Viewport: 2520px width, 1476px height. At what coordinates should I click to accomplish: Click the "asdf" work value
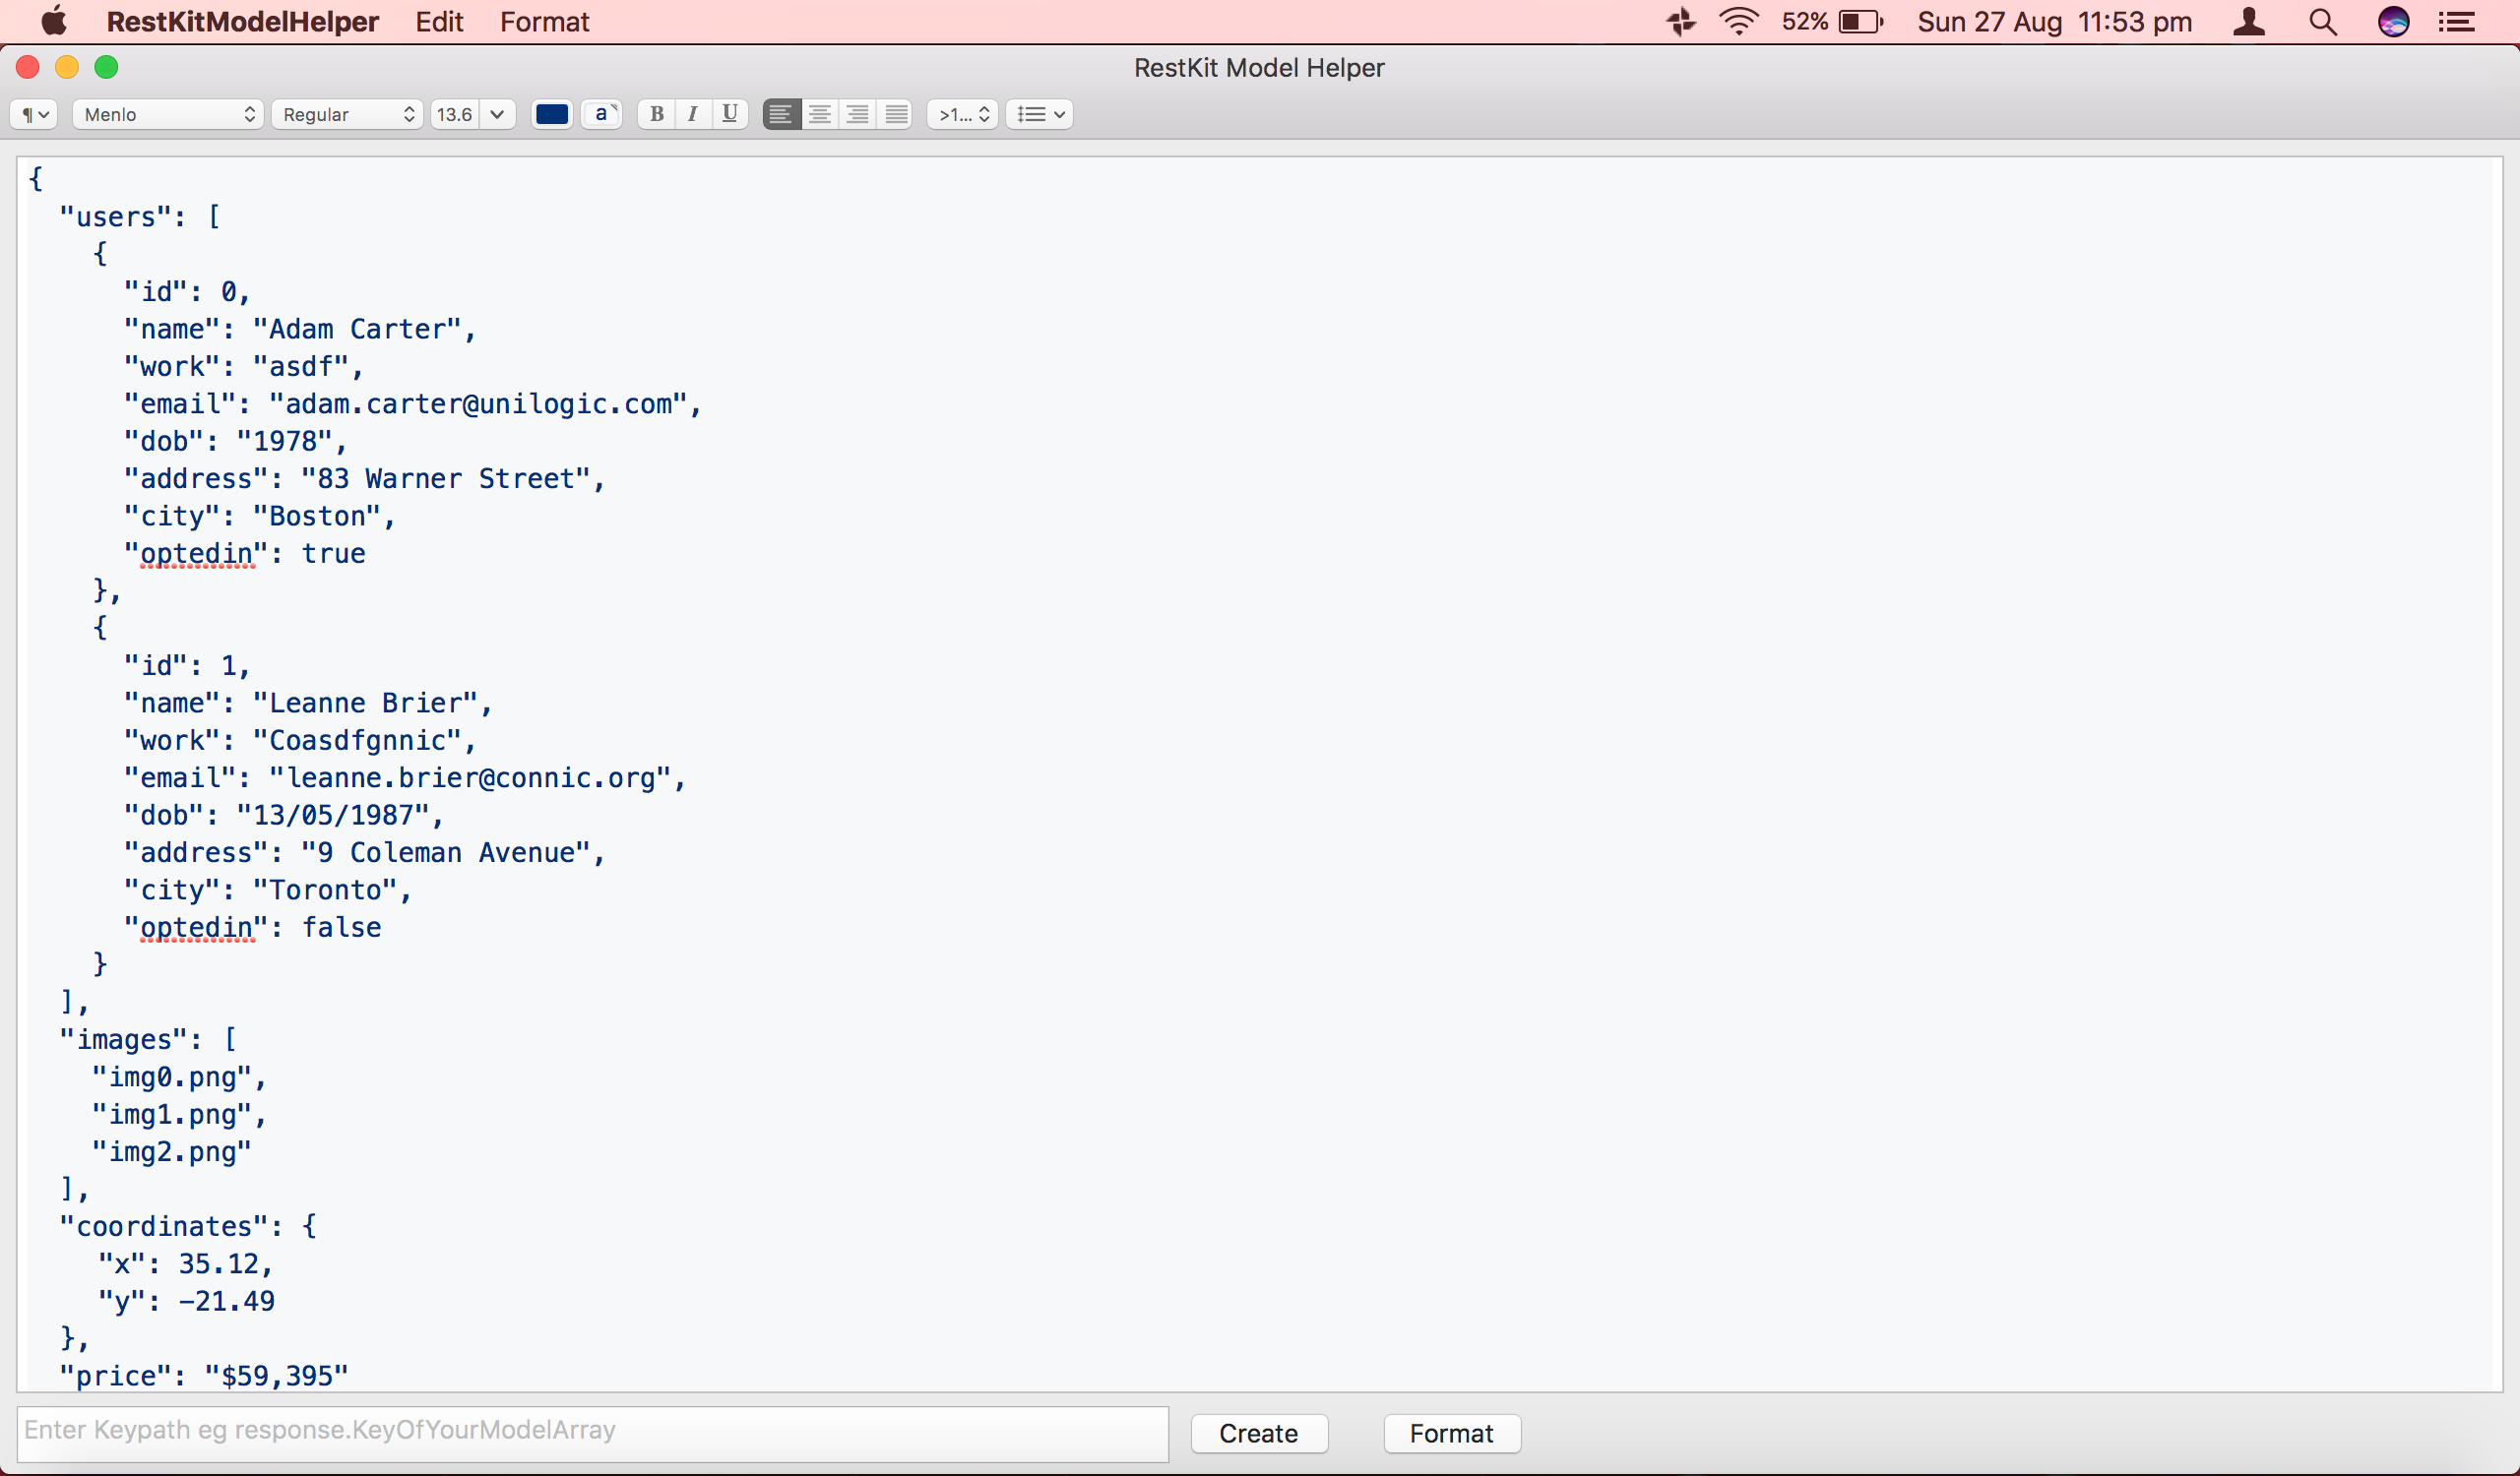(300, 367)
